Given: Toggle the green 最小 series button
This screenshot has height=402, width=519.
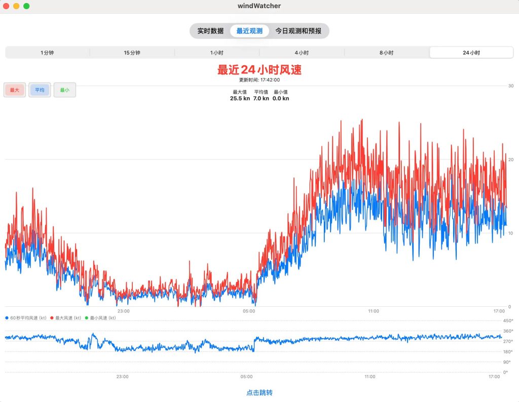Looking at the screenshot, I should point(65,90).
